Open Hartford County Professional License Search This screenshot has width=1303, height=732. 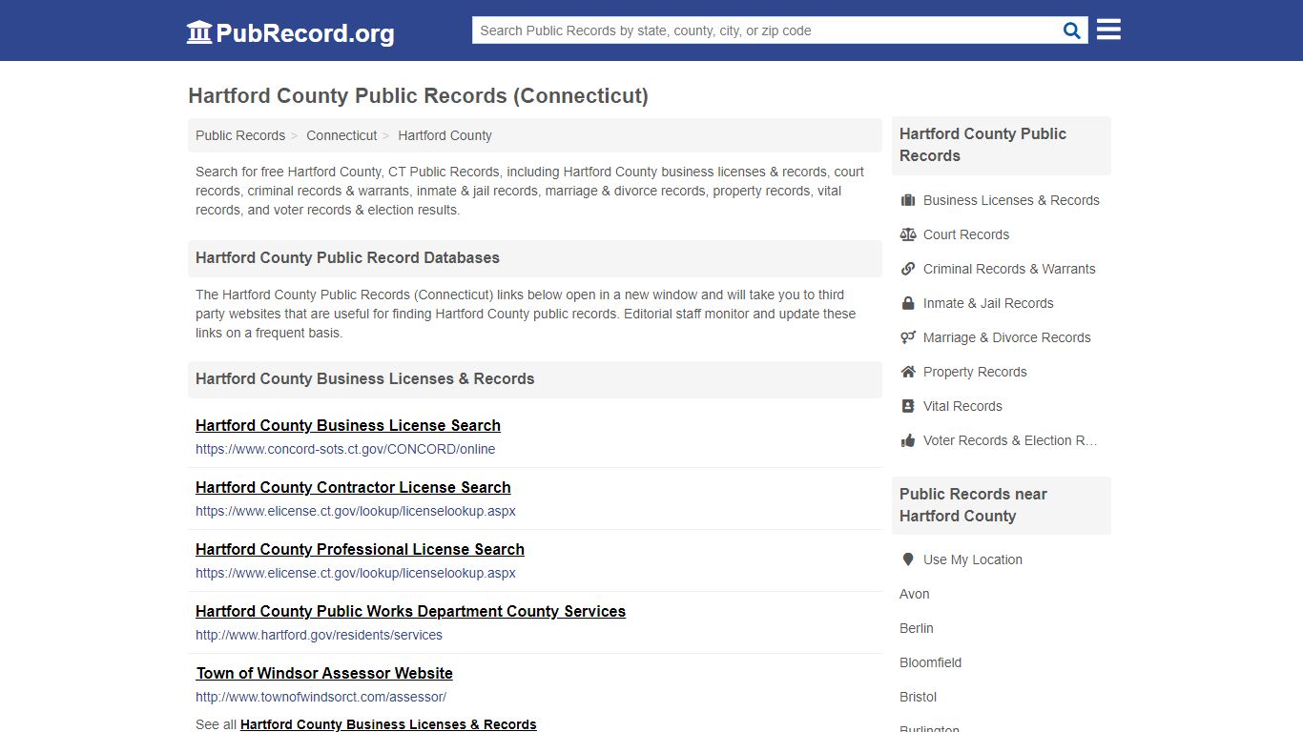pos(360,549)
